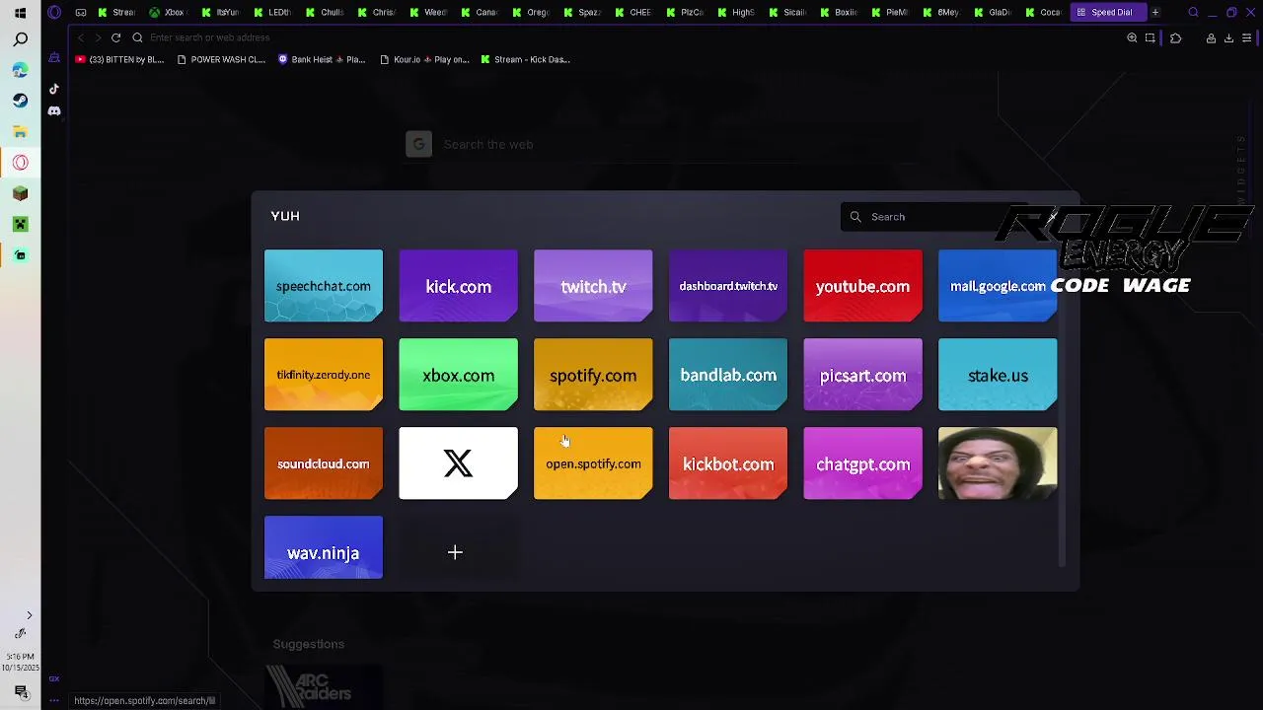Reload the page with the refresh icon
This screenshot has height=710, width=1263.
115,37
